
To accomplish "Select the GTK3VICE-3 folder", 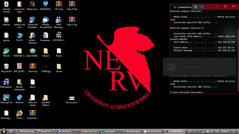I will click(19, 52).
